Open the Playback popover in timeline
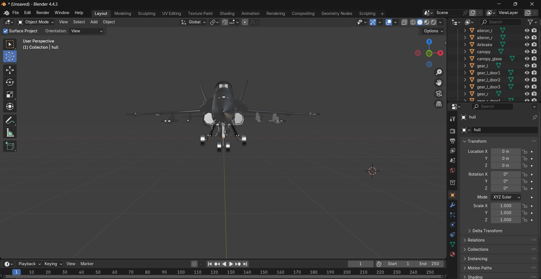 [x=30, y=264]
